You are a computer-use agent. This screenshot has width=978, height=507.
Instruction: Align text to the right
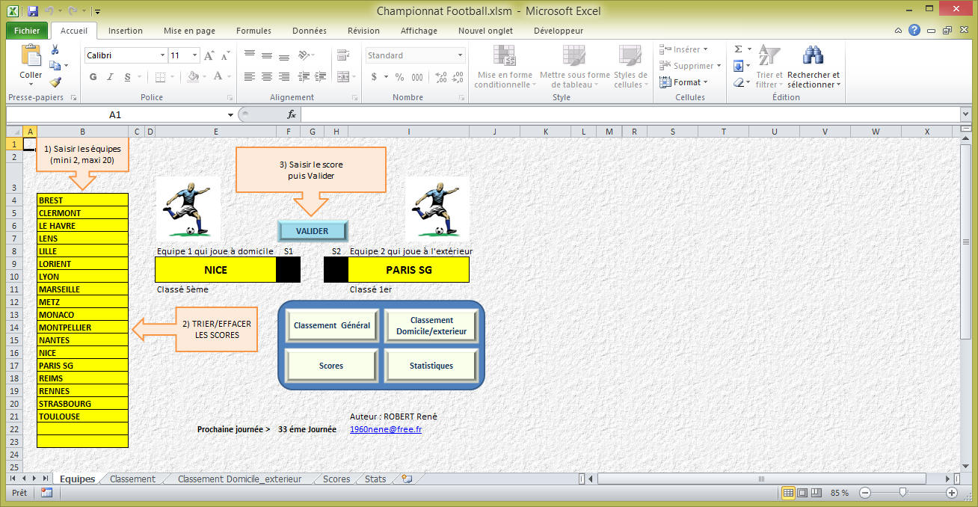point(284,76)
